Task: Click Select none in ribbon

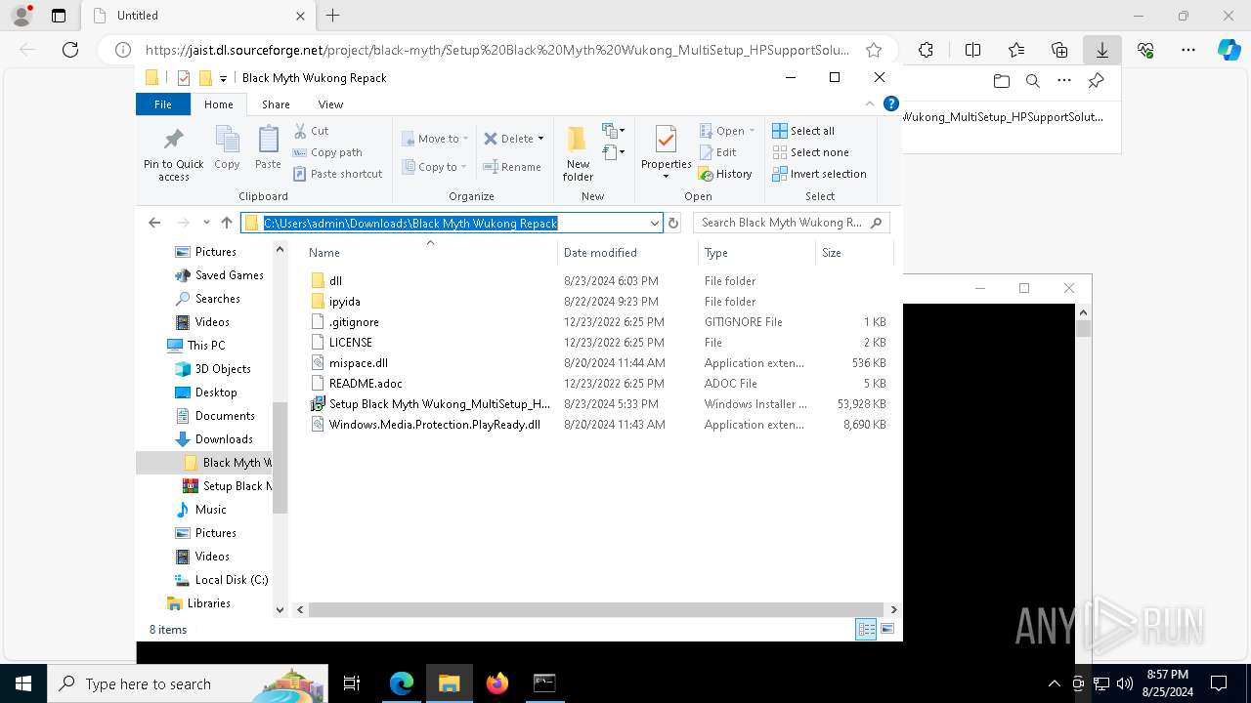Action: pyautogui.click(x=810, y=152)
